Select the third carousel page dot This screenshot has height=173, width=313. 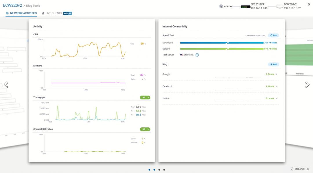159,170
